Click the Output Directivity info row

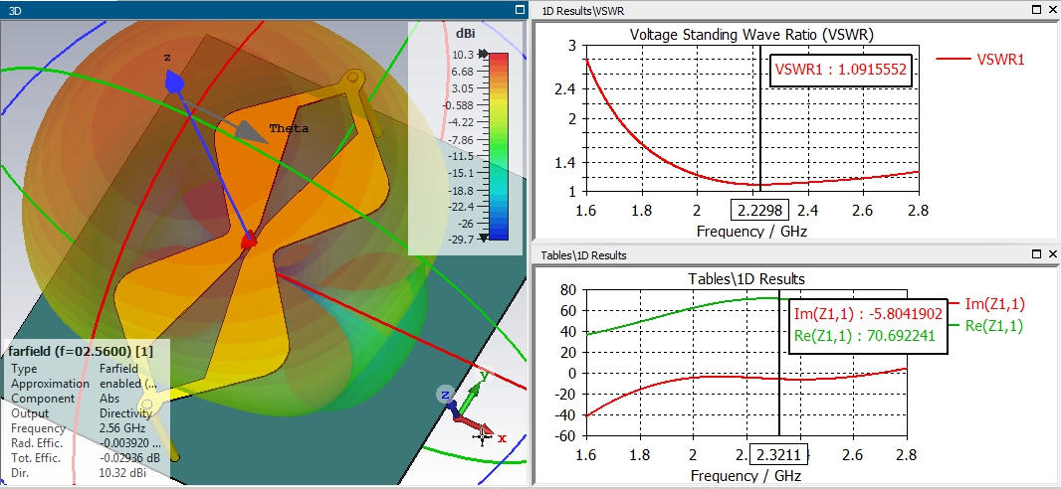(81, 413)
